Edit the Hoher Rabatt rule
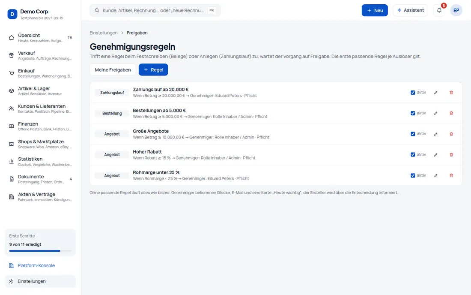471x295 pixels. pyautogui.click(x=435, y=155)
